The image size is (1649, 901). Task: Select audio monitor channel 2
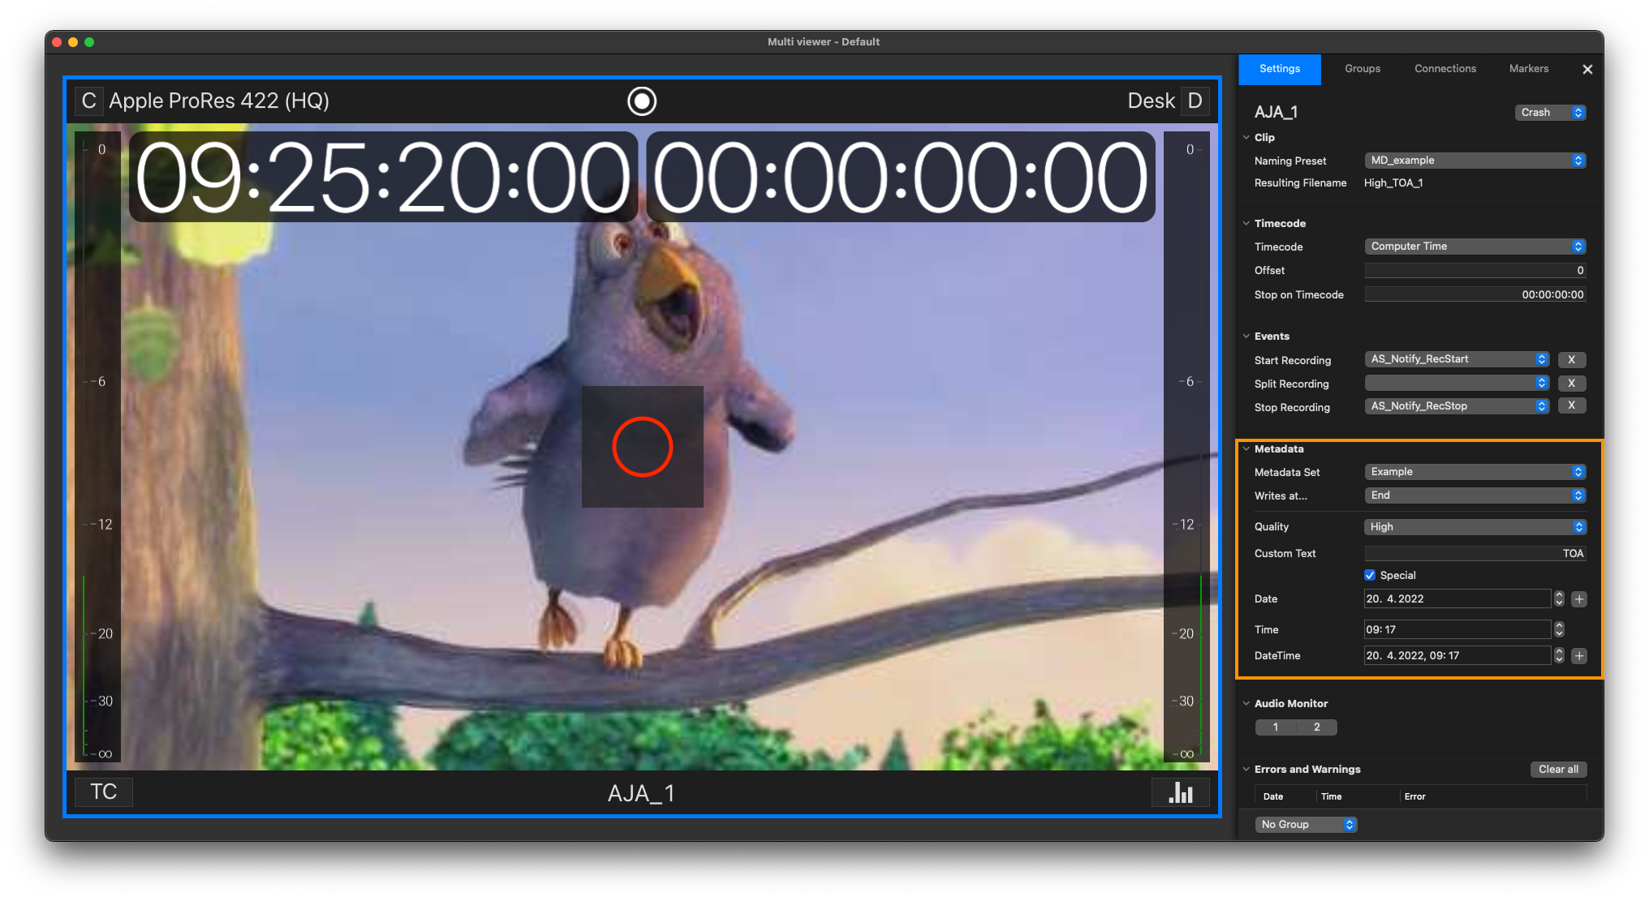click(x=1316, y=727)
